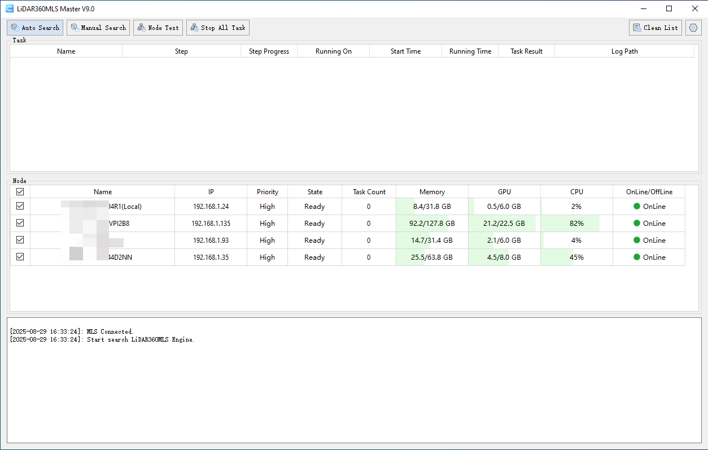The image size is (708, 450).
Task: Click the CPU usage bar showing 82%
Action: [576, 224]
